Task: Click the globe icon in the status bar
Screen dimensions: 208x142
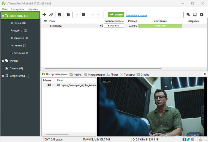Action: [x=192, y=139]
